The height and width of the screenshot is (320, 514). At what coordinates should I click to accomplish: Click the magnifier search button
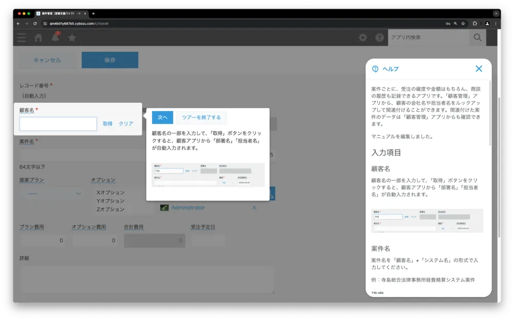(x=478, y=37)
